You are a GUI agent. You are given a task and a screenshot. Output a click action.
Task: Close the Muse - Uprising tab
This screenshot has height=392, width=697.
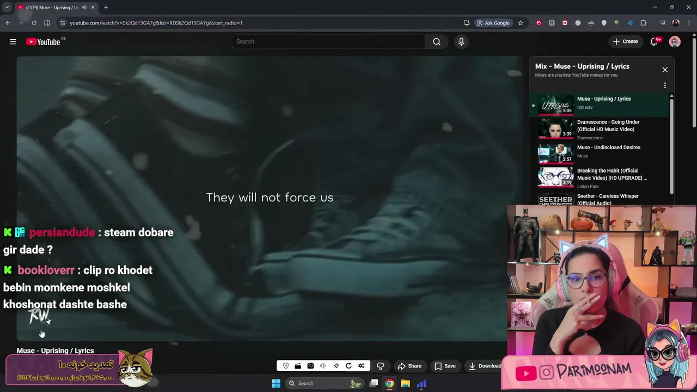click(x=93, y=8)
